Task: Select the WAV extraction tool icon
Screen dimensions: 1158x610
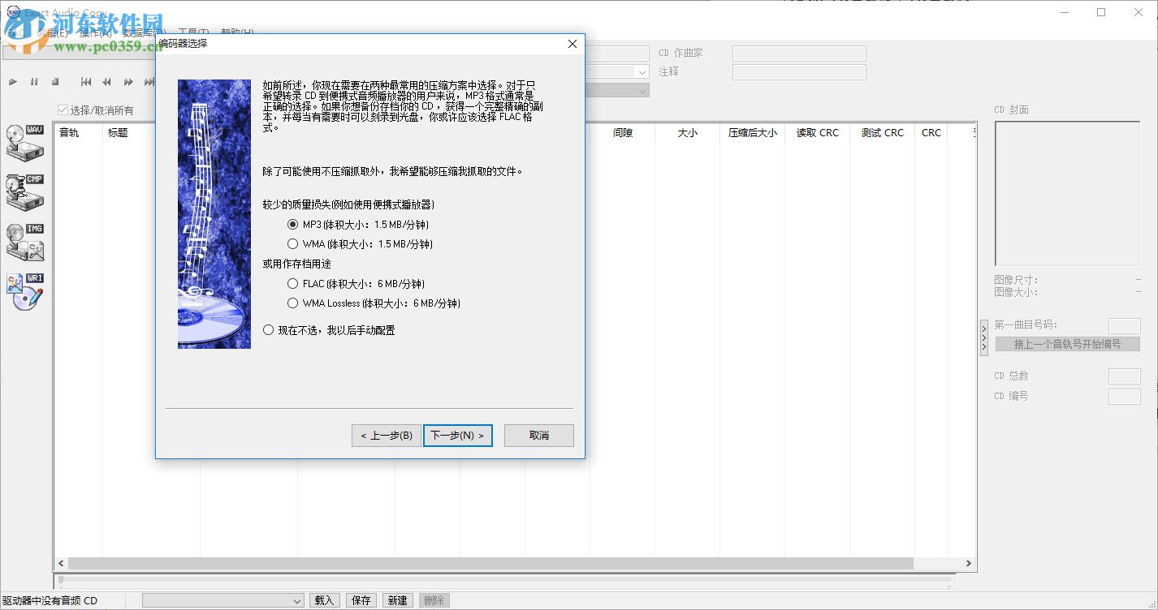Action: point(24,142)
